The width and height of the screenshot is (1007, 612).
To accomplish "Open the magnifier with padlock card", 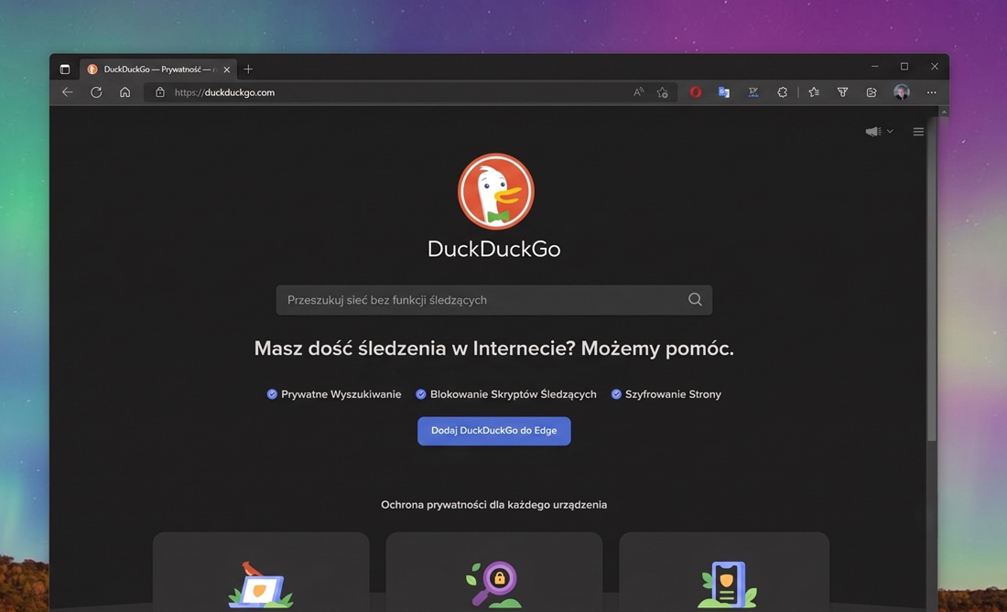I will pyautogui.click(x=493, y=571).
